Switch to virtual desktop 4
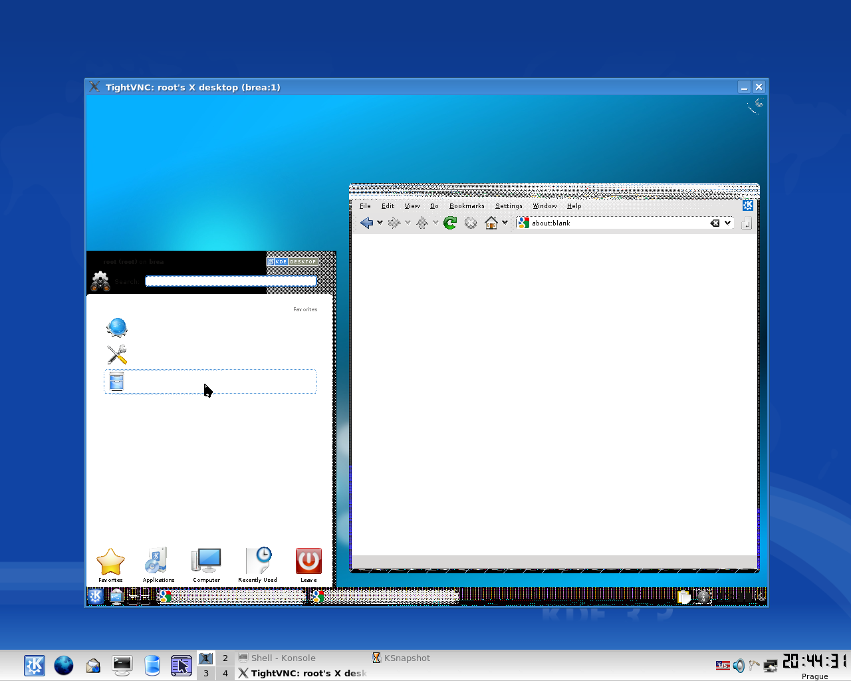The width and height of the screenshot is (851, 681). click(225, 673)
